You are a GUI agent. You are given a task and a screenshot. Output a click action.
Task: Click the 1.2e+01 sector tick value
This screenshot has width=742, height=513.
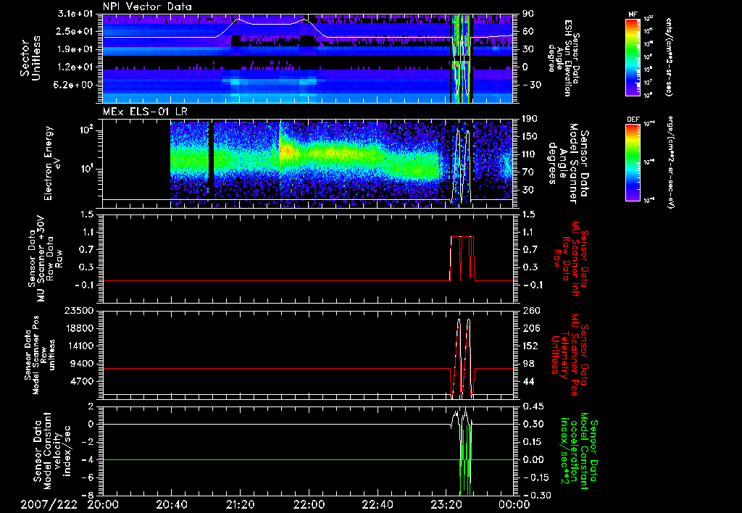click(x=75, y=67)
